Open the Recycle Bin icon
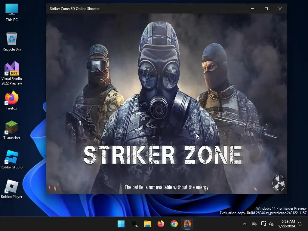The width and height of the screenshot is (308, 231). click(x=12, y=42)
